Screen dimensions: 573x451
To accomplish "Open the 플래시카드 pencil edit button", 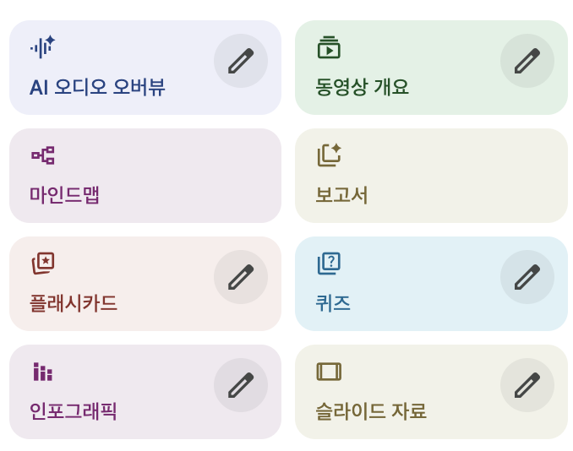I will (x=241, y=277).
